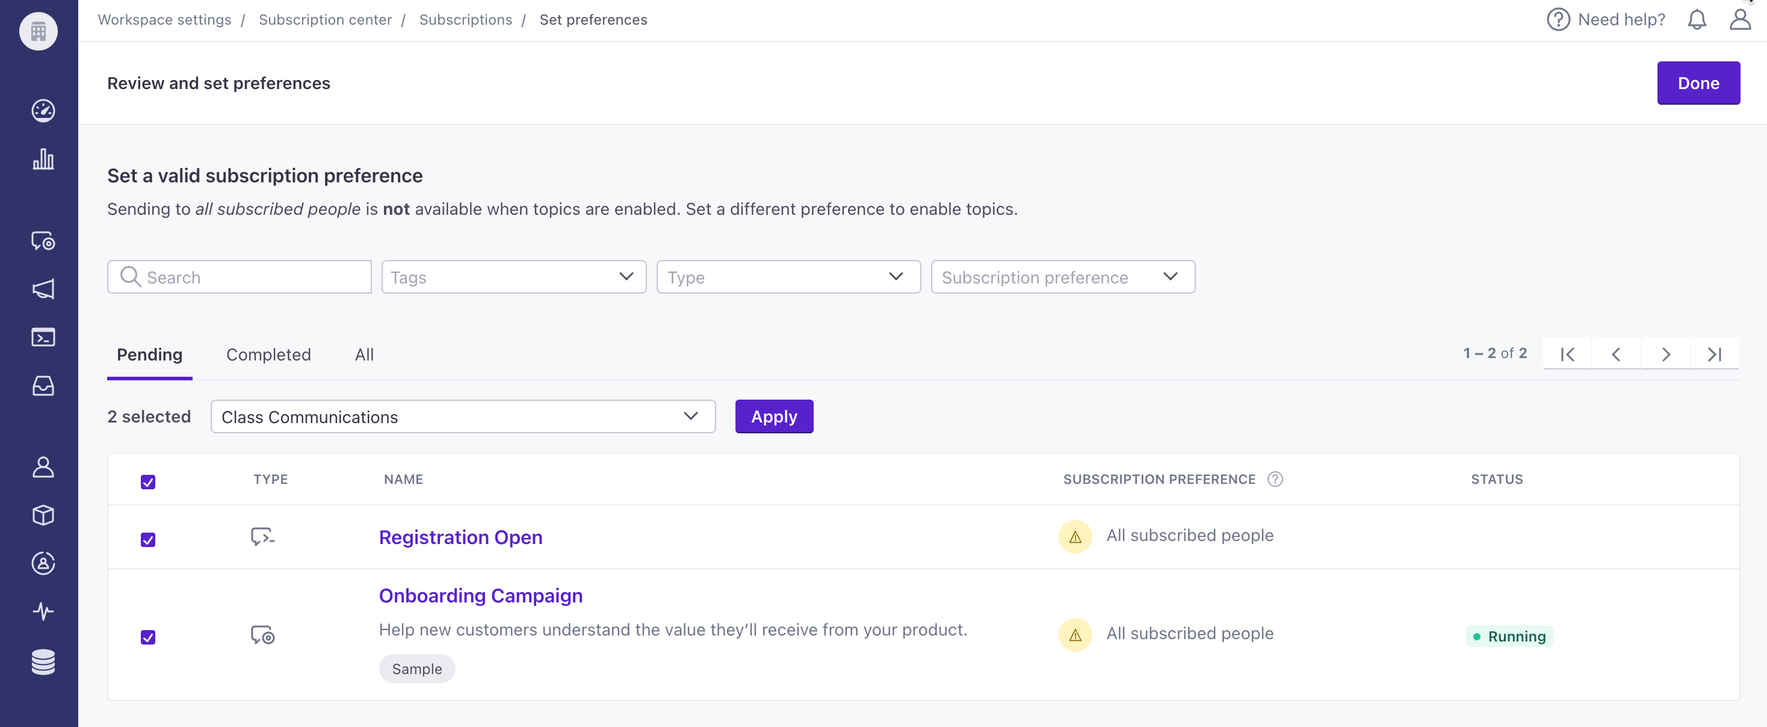This screenshot has width=1767, height=727.
Task: Click 'All subscribed people' in Onboarding Campaign row
Action: click(1189, 633)
